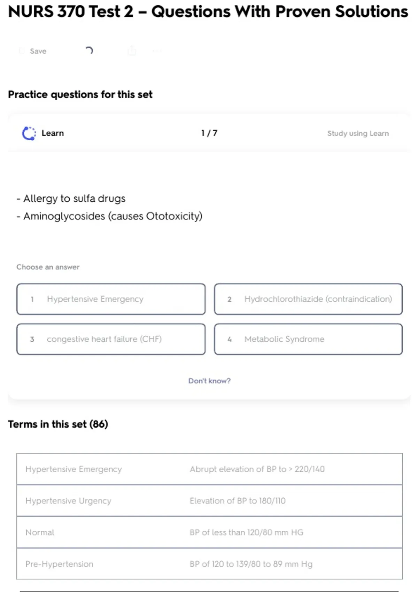The width and height of the screenshot is (418, 592).
Task: Open Study using Learn
Action: (358, 133)
